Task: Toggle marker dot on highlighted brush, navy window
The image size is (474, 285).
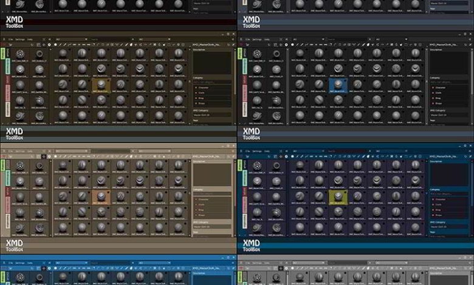Action: 345,193
